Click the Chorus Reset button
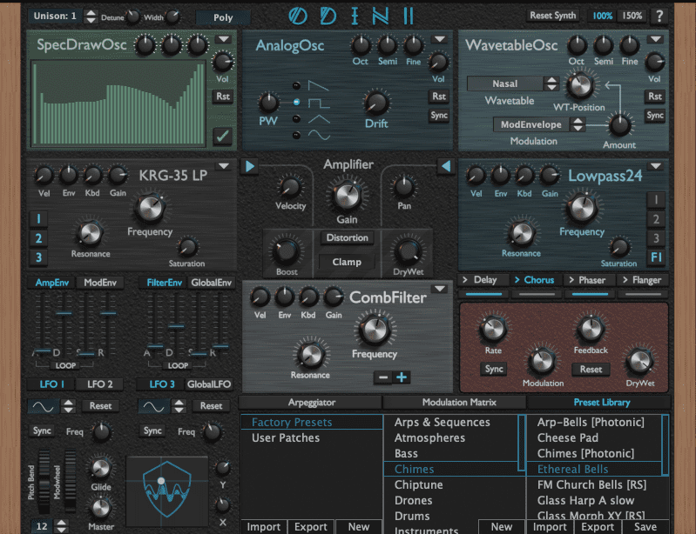Image resolution: width=696 pixels, height=534 pixels. point(591,370)
